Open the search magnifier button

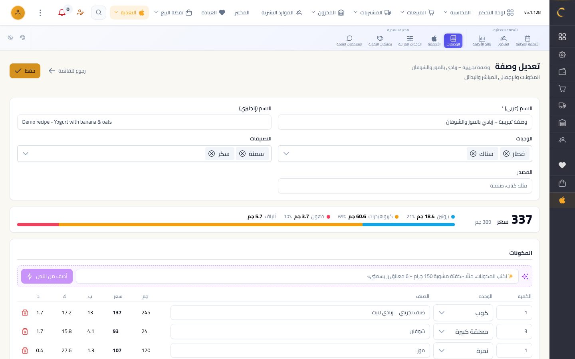point(99,13)
